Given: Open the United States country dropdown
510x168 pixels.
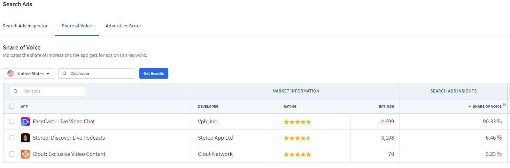Looking at the screenshot, I should click(x=29, y=73).
